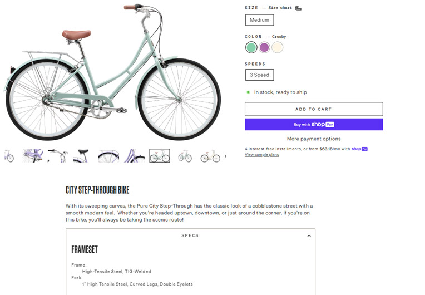Select the highlighted green bike thumbnail

click(x=160, y=156)
